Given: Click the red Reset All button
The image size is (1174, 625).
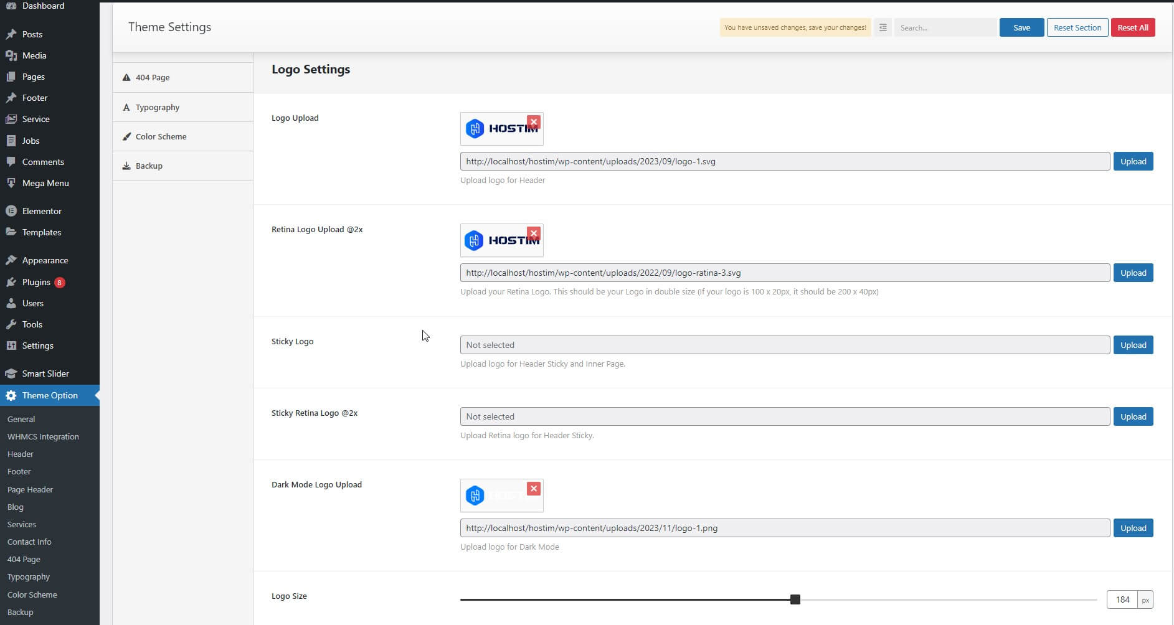Looking at the screenshot, I should [x=1133, y=27].
